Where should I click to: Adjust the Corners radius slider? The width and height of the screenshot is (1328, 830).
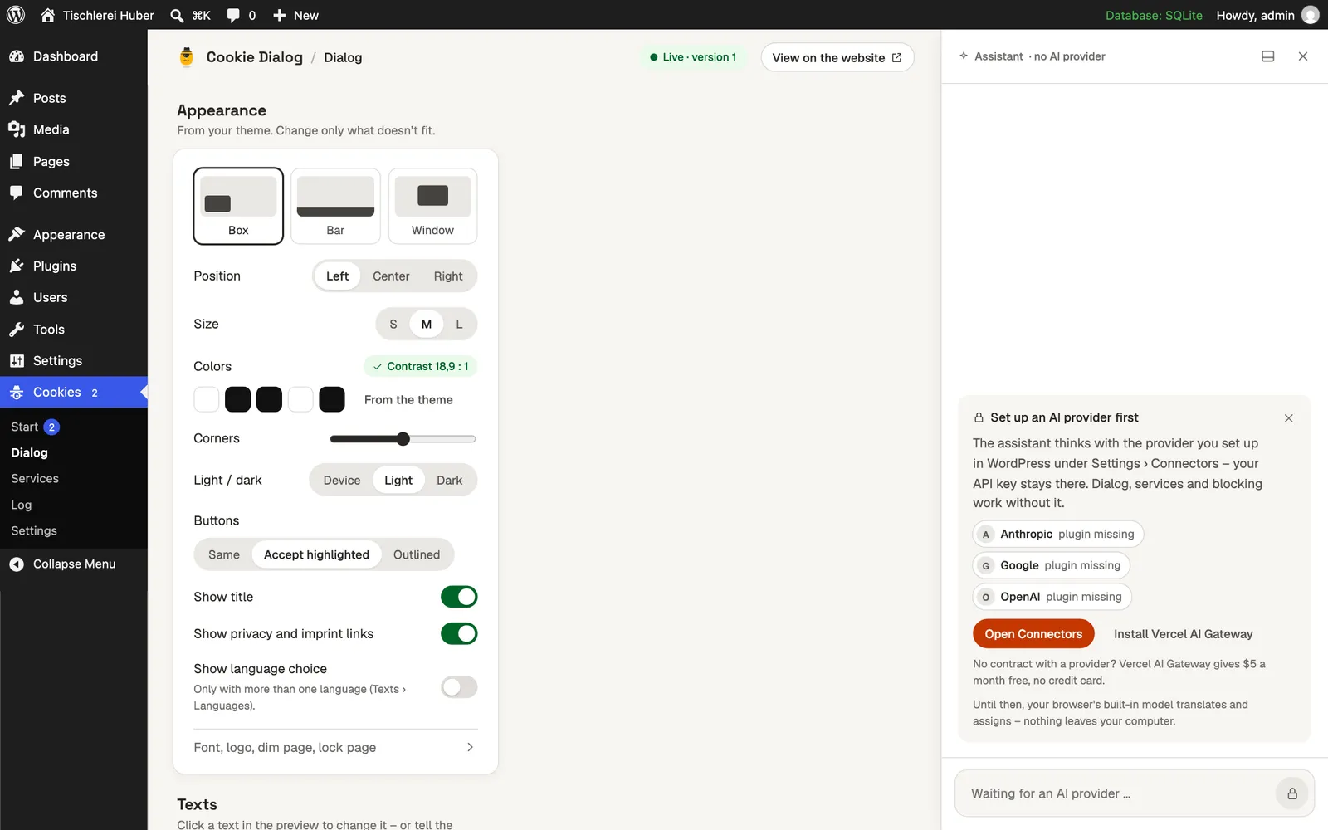(x=403, y=439)
